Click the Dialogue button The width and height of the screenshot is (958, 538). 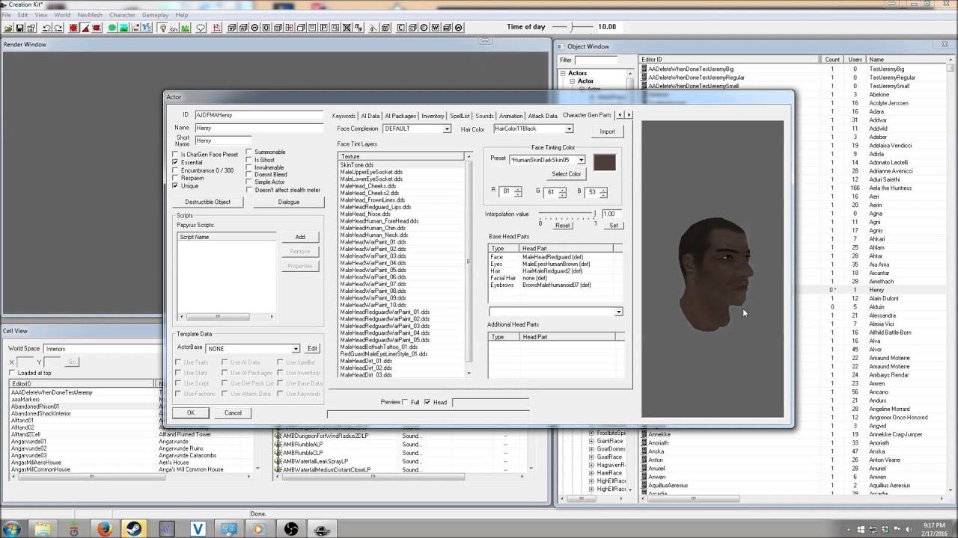click(x=288, y=202)
